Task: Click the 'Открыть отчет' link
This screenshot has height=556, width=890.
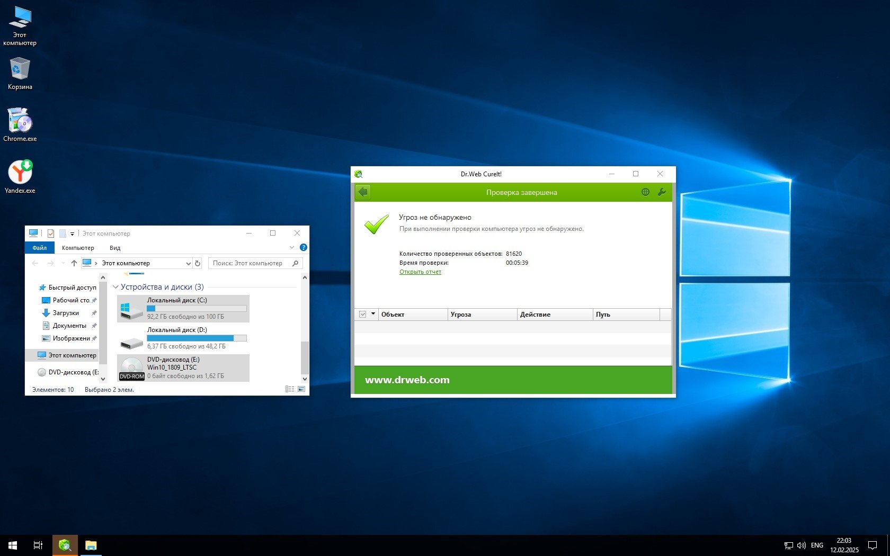Action: [x=420, y=272]
